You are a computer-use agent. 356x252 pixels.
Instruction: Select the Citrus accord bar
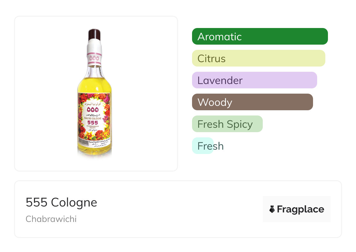coord(258,58)
